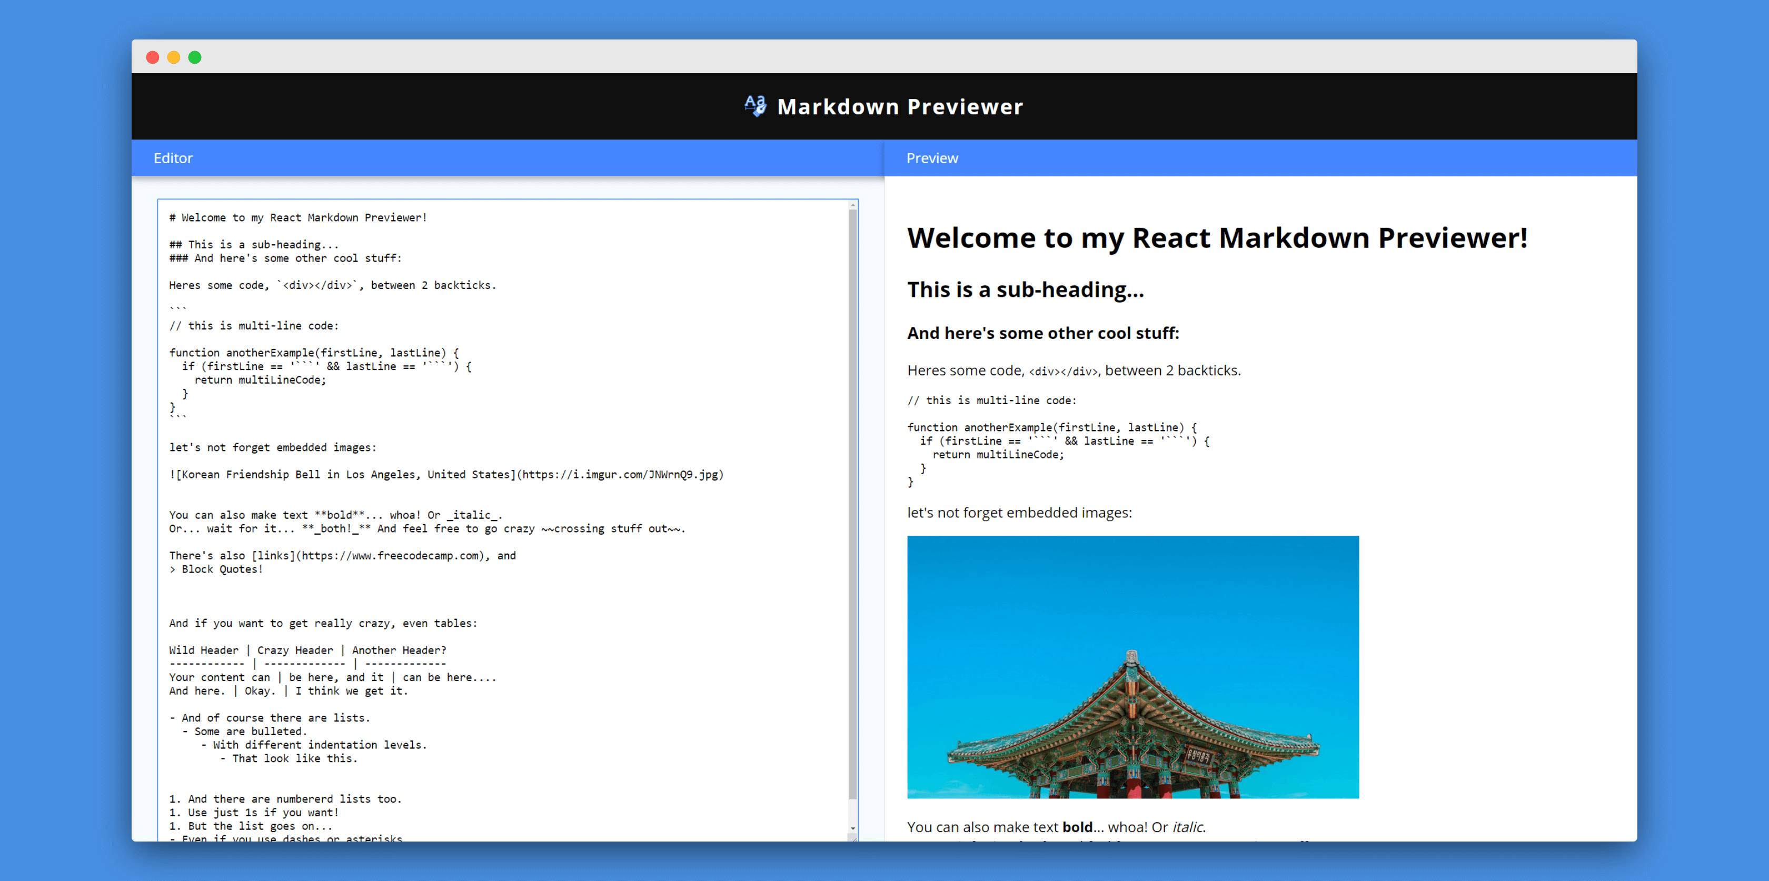Click preview heading 'And here's some other cool stuff:'
Screen dimensions: 1769x881
[x=1042, y=333]
